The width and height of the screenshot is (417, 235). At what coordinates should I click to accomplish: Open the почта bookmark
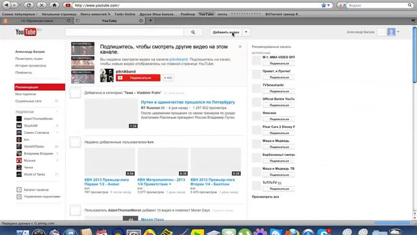tap(222, 14)
